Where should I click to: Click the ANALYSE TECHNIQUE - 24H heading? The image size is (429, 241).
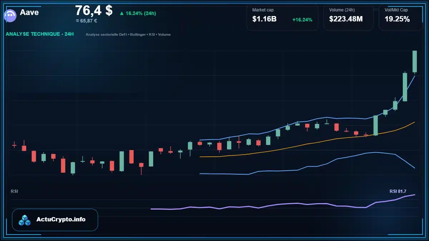pyautogui.click(x=40, y=34)
